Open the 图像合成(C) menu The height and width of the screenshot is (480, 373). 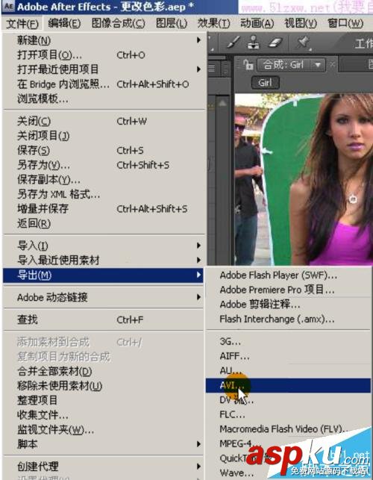coord(119,23)
